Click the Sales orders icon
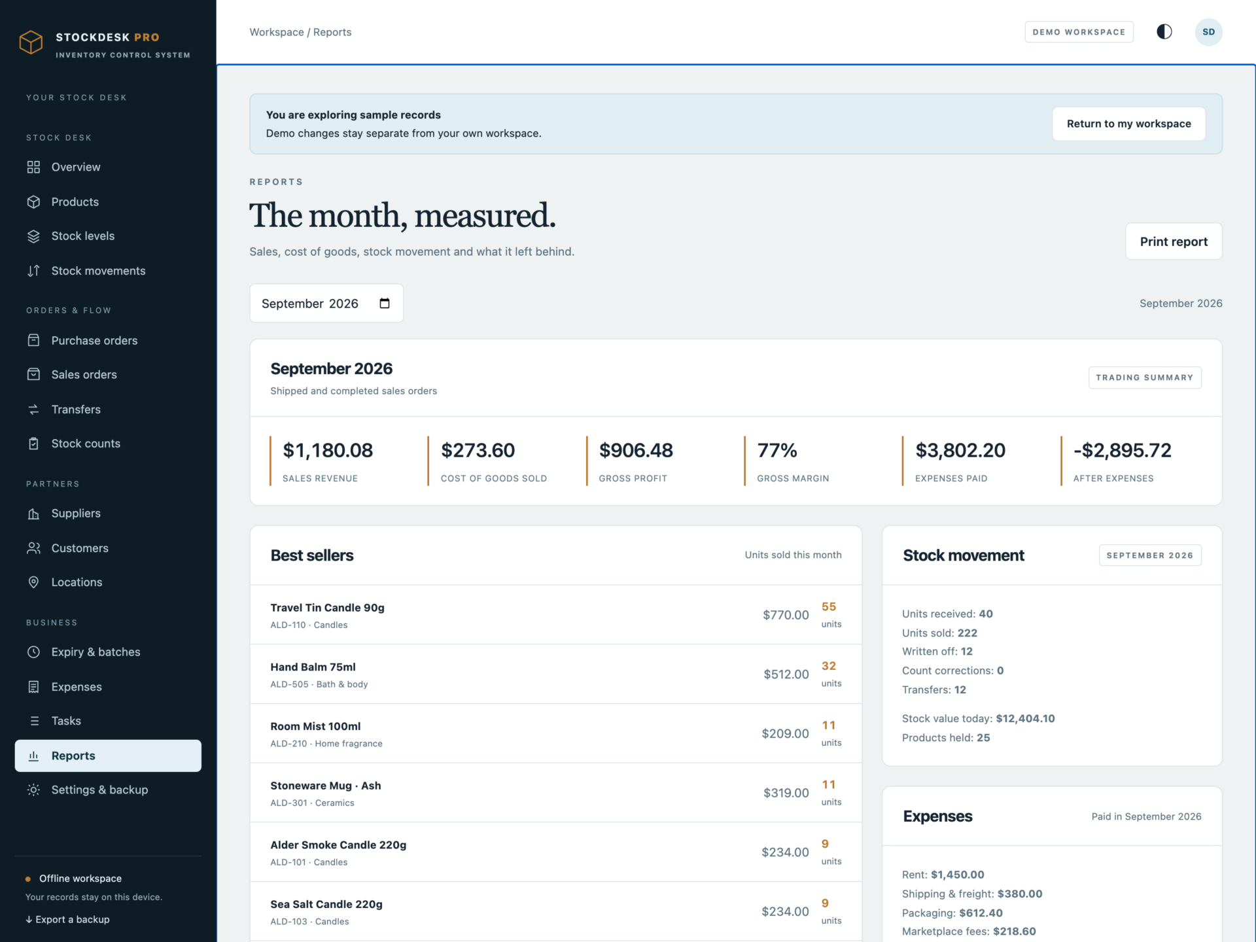Screen dimensions: 1256x942 [33, 374]
